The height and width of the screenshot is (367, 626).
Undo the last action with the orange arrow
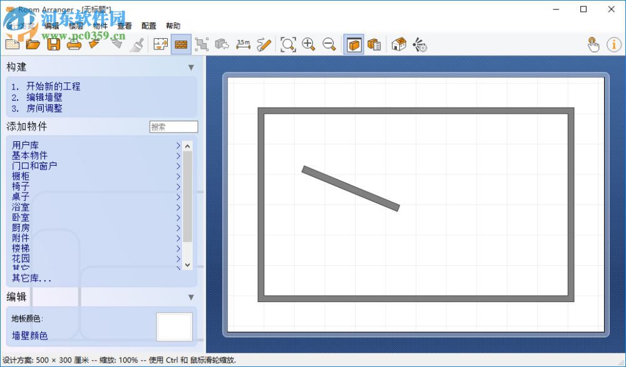coord(95,44)
